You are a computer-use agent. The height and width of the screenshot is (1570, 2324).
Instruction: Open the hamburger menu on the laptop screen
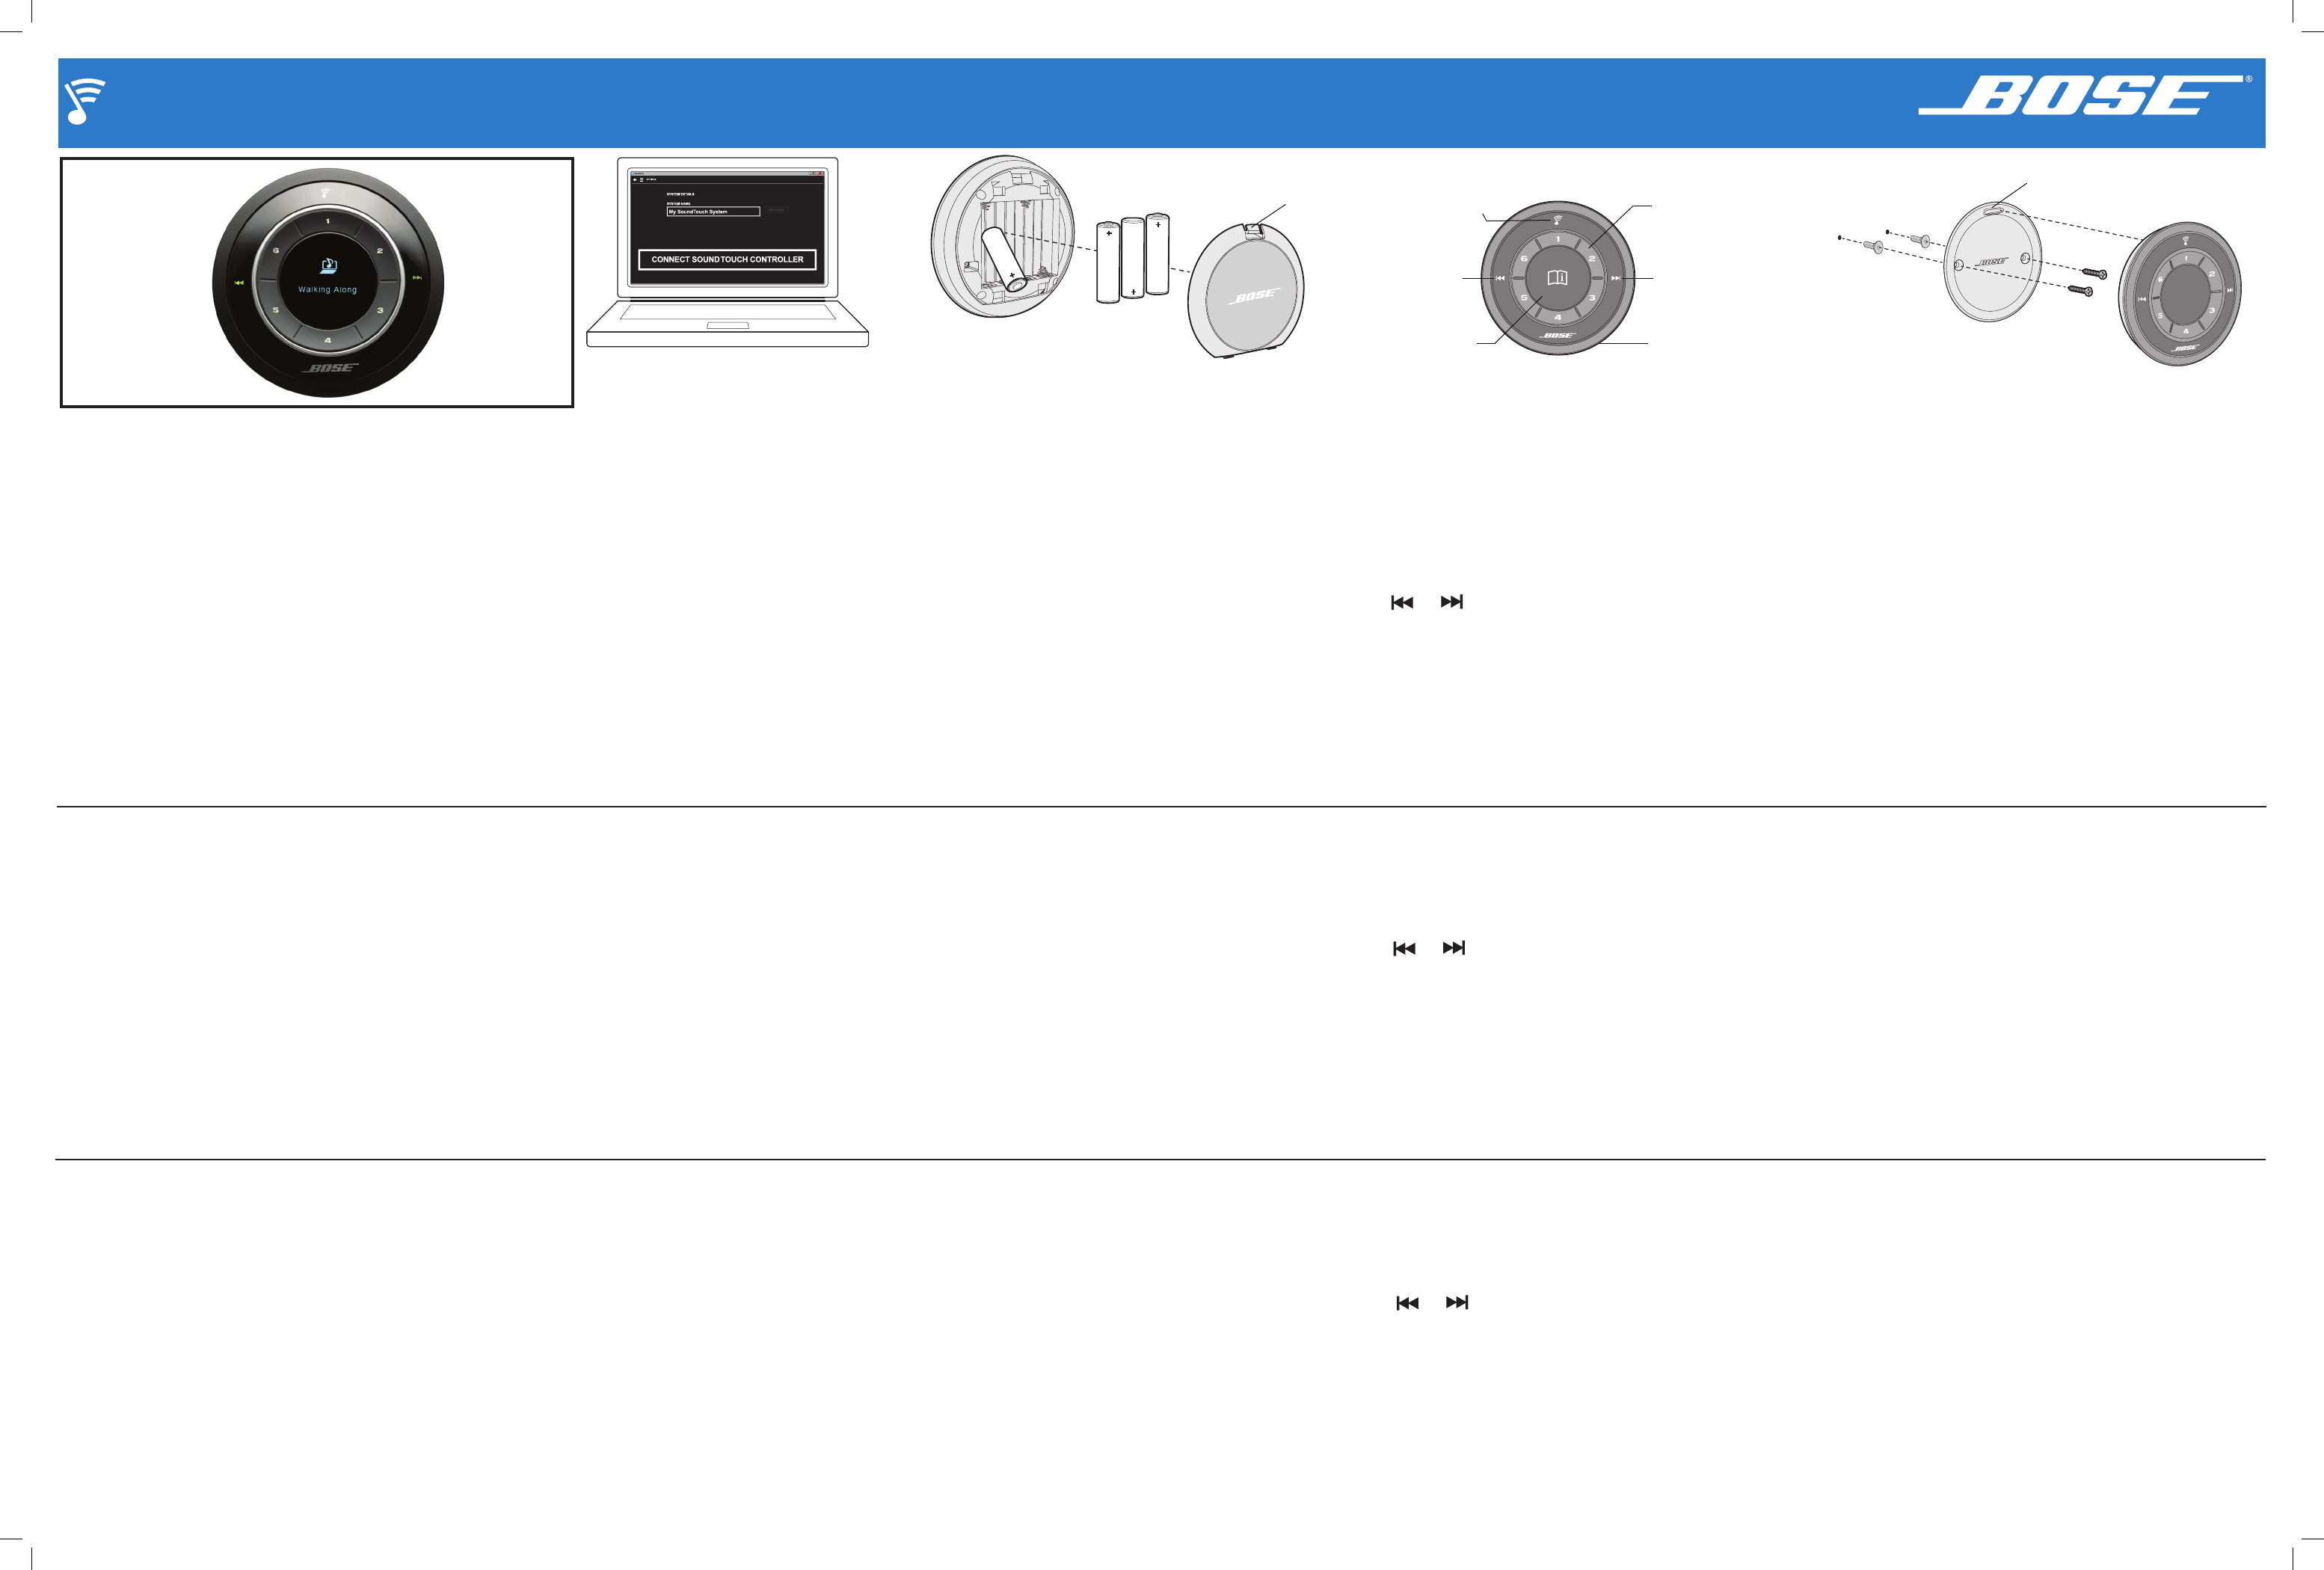[x=642, y=180]
